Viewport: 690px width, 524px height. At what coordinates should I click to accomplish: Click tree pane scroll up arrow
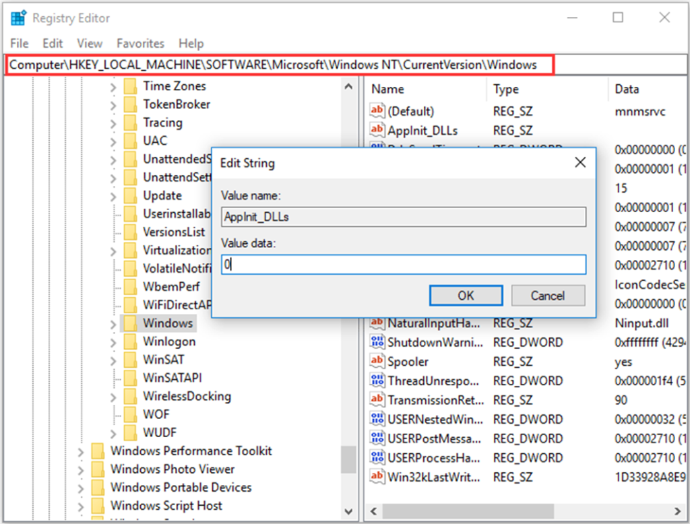coord(348,87)
